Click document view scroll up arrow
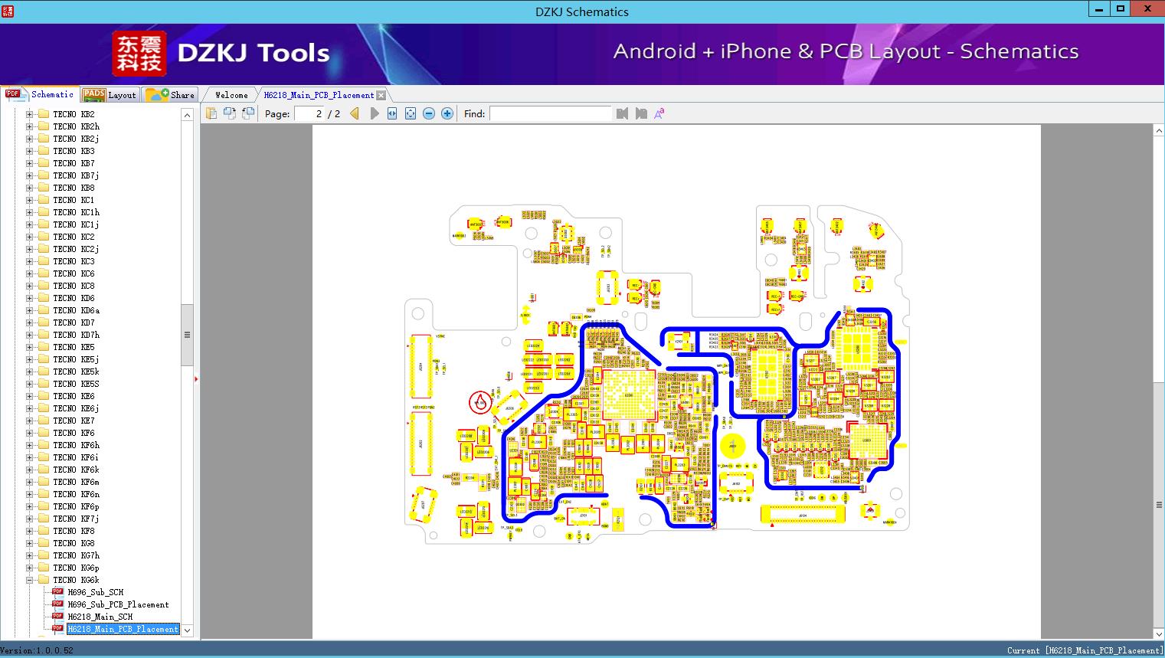Viewport: 1165px width, 658px height. [1159, 131]
